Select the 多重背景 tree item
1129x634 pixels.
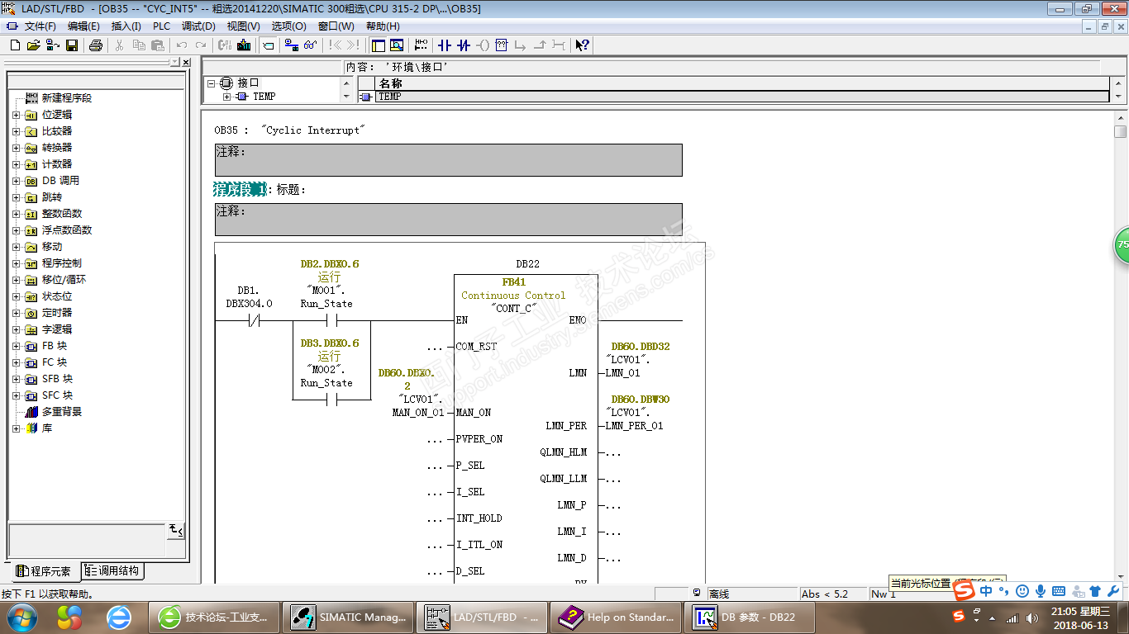point(62,412)
